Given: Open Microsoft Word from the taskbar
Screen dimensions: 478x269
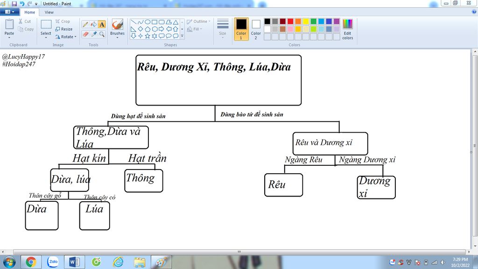Looking at the screenshot, I should (x=74, y=262).
